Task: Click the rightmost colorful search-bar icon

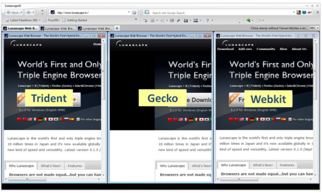Action: click(x=310, y=13)
